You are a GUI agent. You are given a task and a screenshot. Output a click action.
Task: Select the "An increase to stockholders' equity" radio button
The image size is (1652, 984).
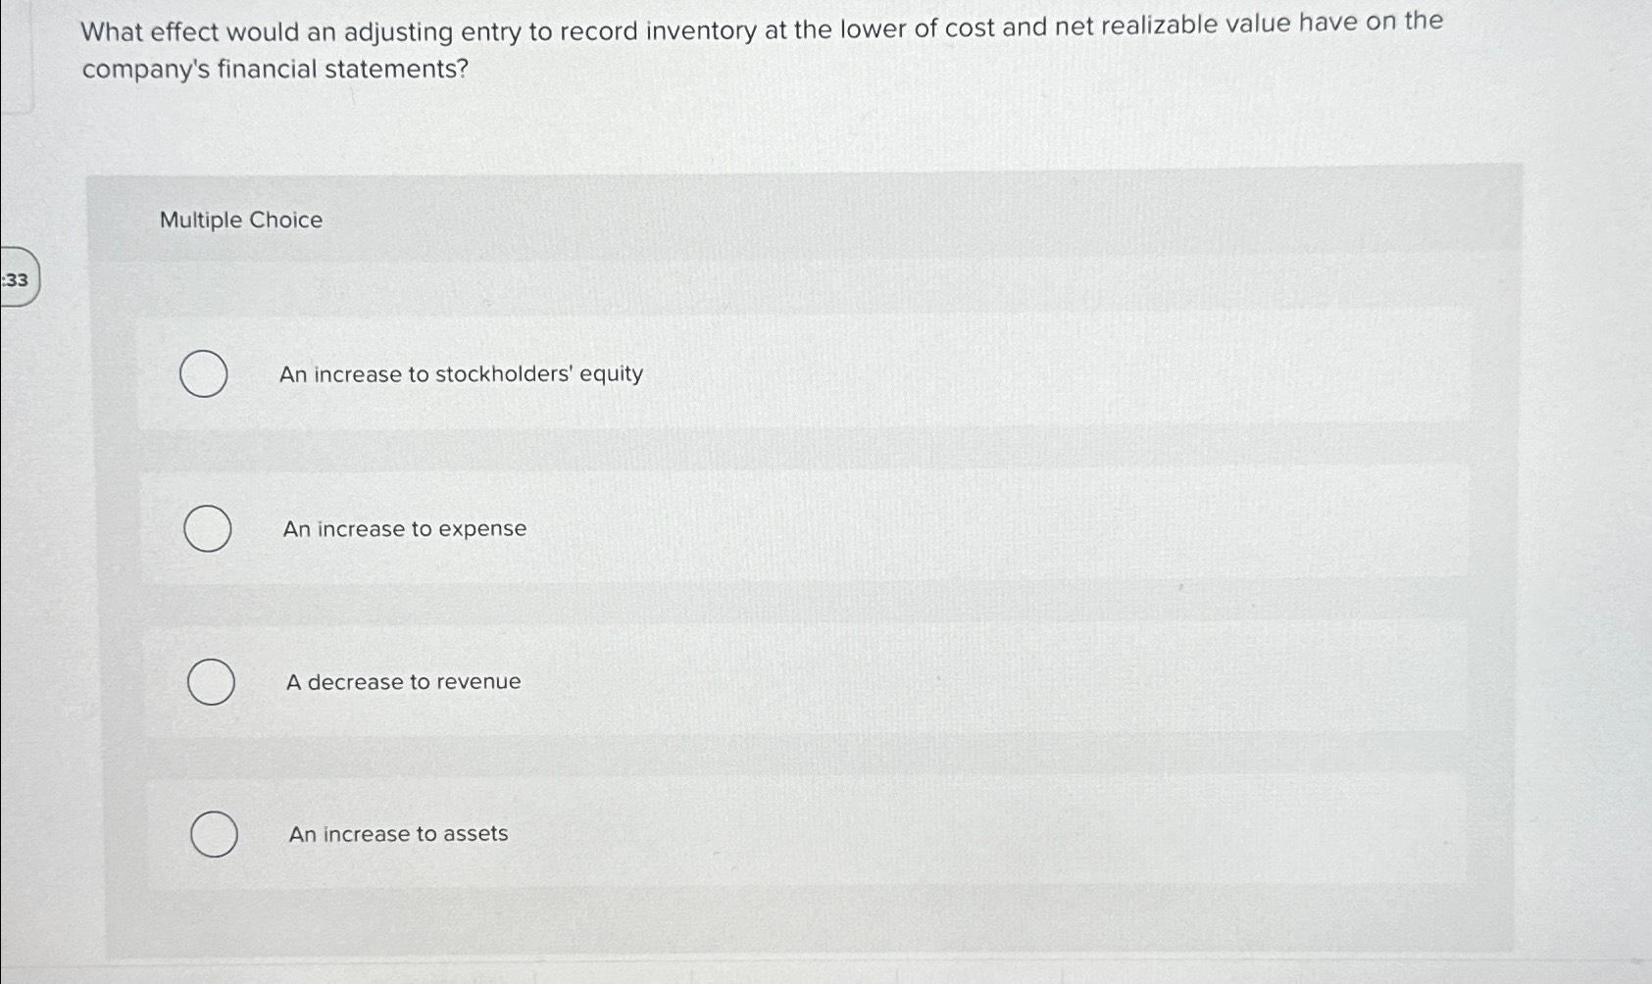click(204, 374)
